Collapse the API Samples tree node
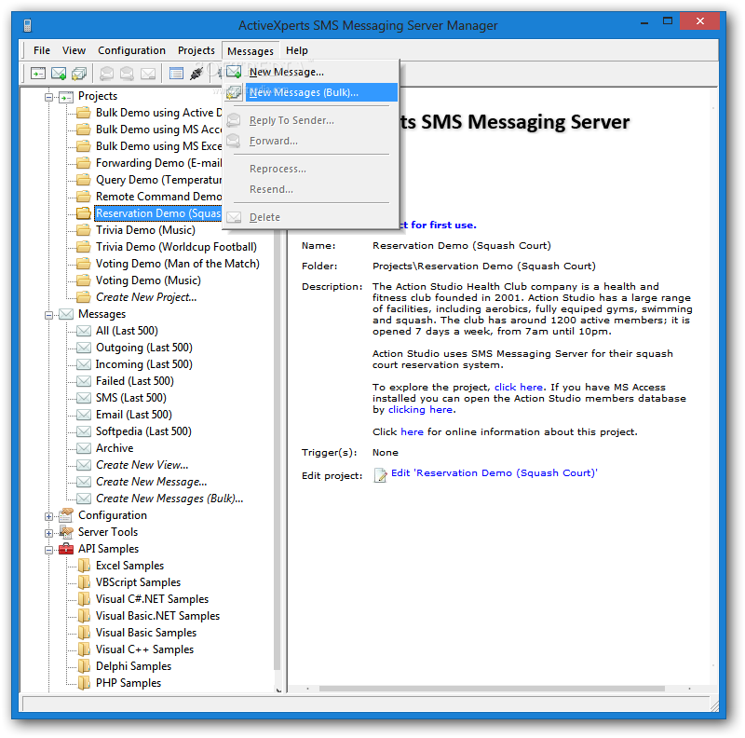Screen dimensions: 745x738 tap(48, 550)
